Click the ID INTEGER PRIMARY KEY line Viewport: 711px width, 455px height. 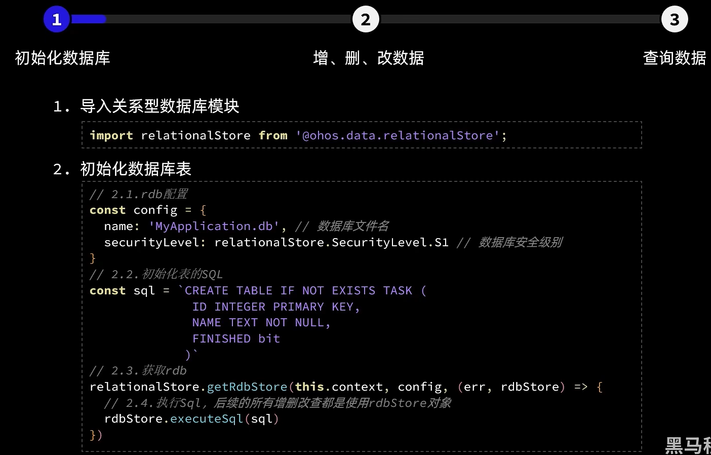tap(275, 307)
